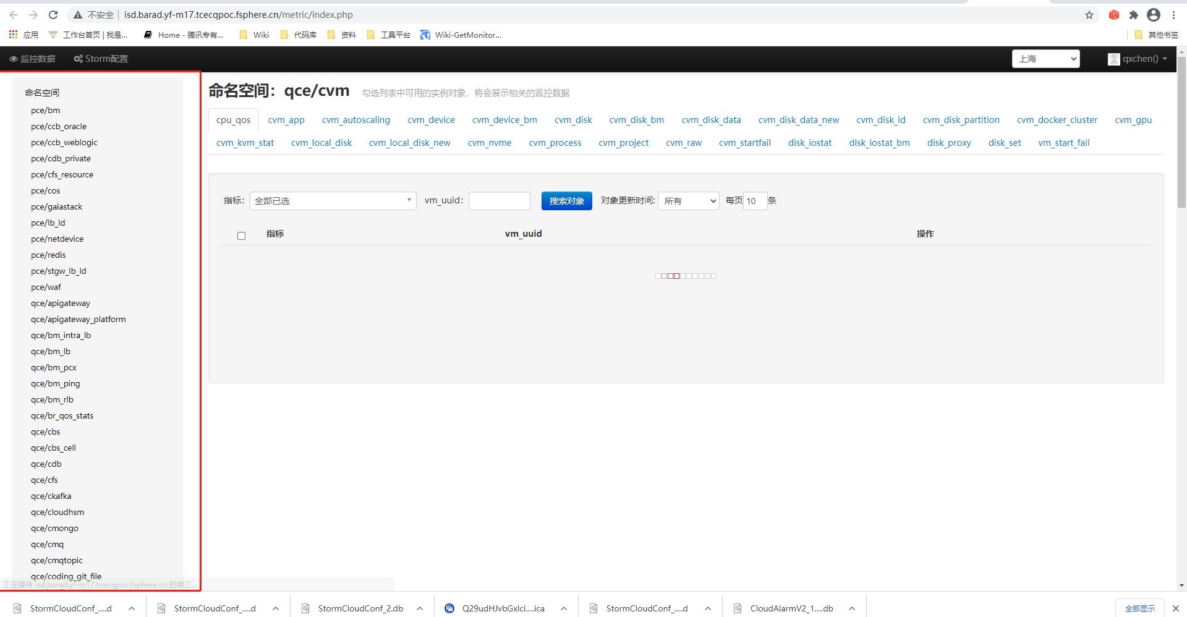Screen dimensions: 1187x617
Task: Open the qxchen() user menu
Action: coord(1138,59)
